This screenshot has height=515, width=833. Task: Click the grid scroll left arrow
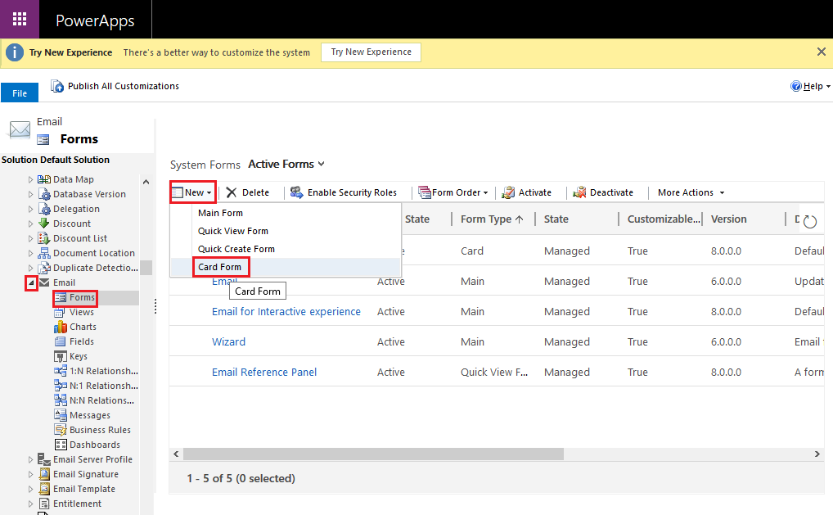point(177,454)
